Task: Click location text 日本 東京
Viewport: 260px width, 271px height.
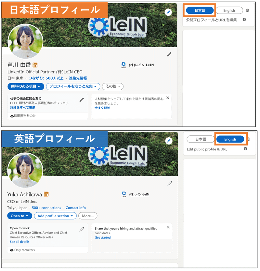Action: click(15, 78)
